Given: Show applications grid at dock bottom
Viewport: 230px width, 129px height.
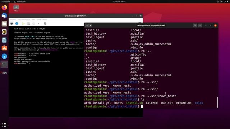Looking at the screenshot, I should pyautogui.click(x=4, y=125).
